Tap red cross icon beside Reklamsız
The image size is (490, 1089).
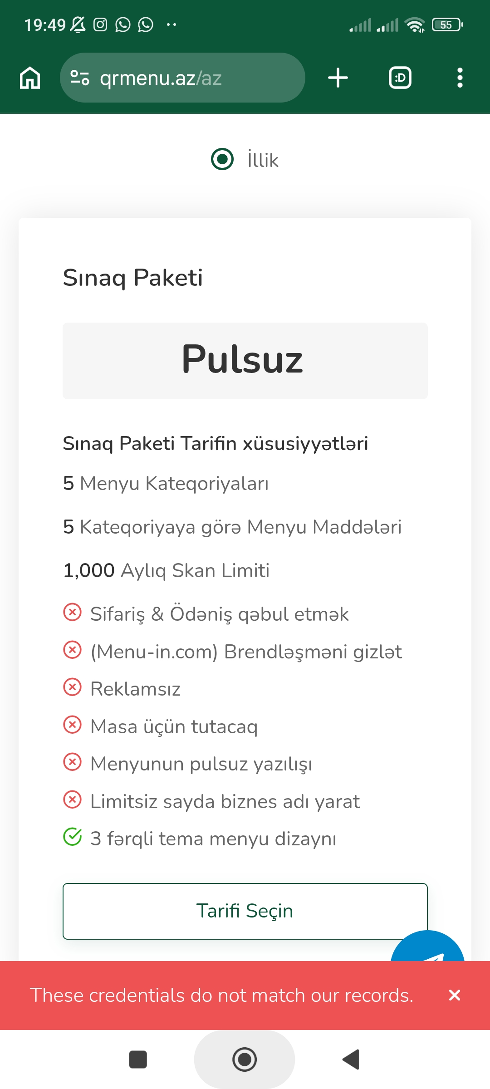(x=72, y=687)
